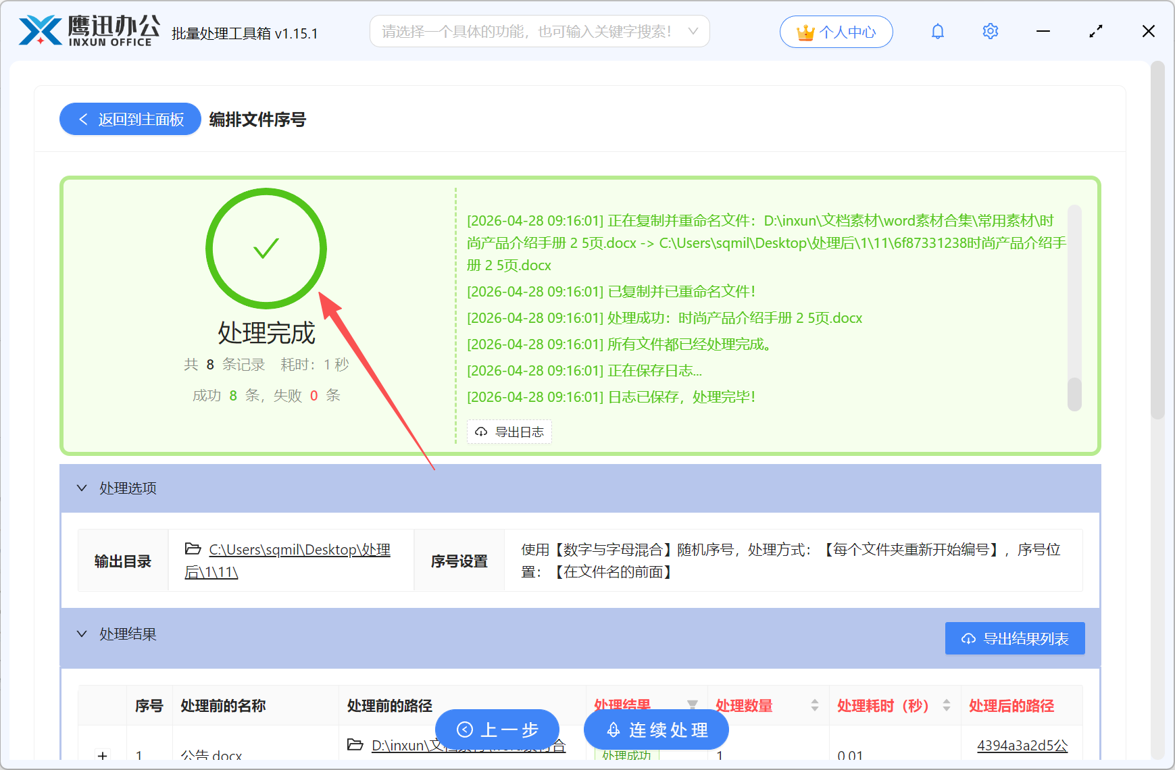Sort the 处理耗时（秒）column
This screenshot has height=770, width=1175.
pyautogui.click(x=947, y=705)
